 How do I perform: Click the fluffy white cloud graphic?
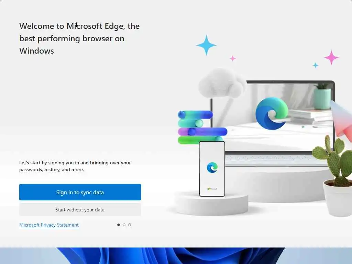[222, 84]
